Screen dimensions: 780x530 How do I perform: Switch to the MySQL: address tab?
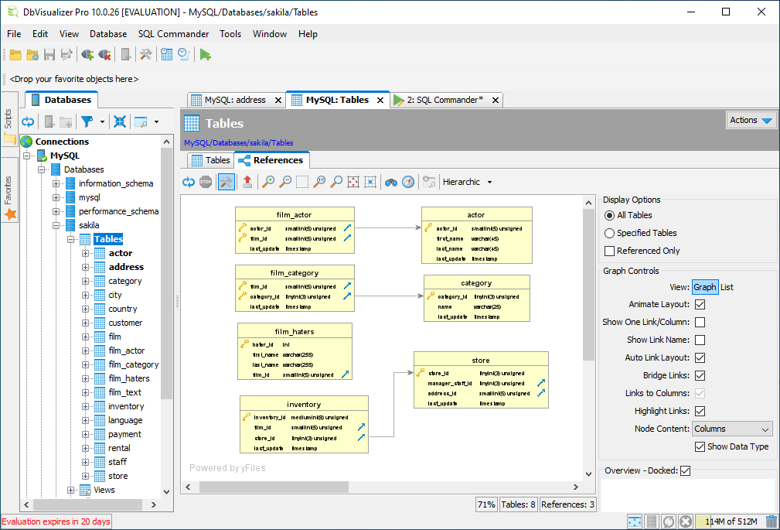(235, 100)
